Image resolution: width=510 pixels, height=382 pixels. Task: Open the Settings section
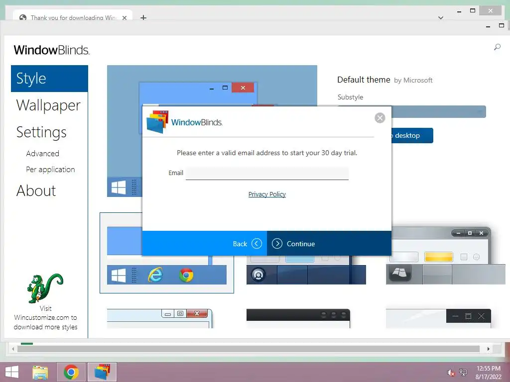click(x=41, y=132)
